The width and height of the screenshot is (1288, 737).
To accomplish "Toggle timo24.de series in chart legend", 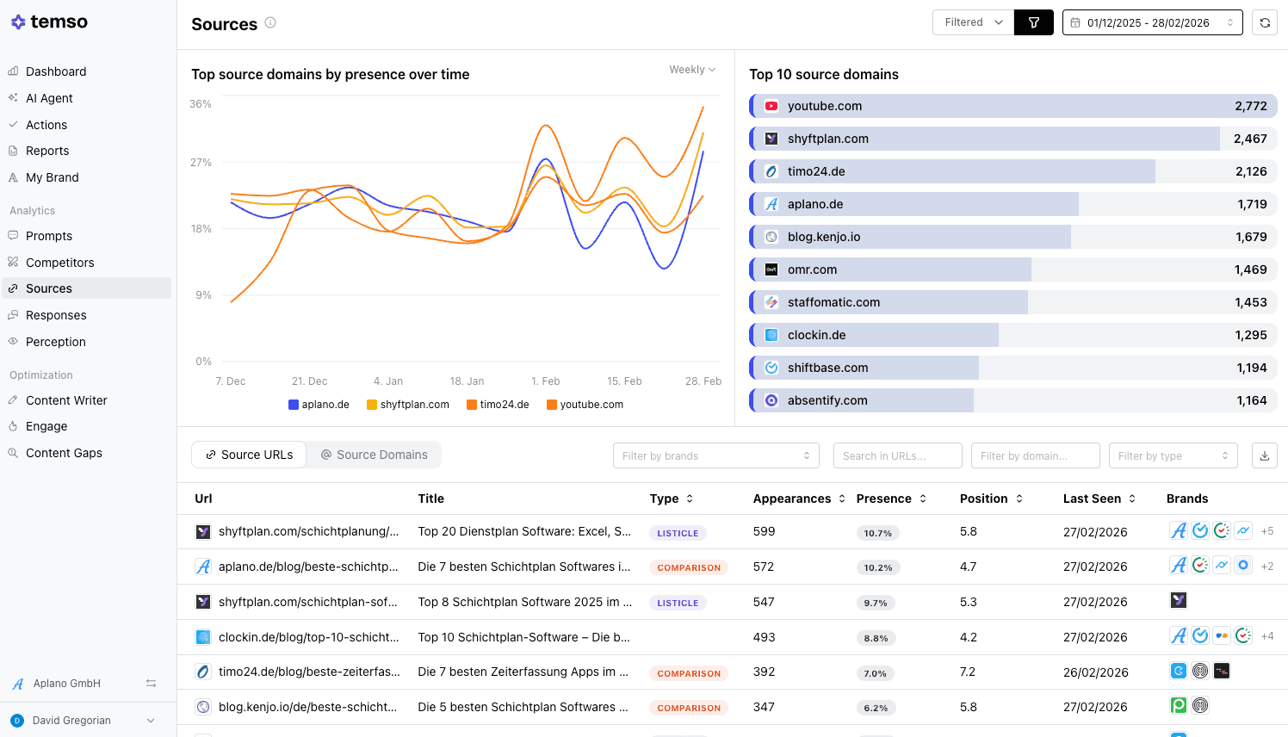I will click(x=498, y=405).
